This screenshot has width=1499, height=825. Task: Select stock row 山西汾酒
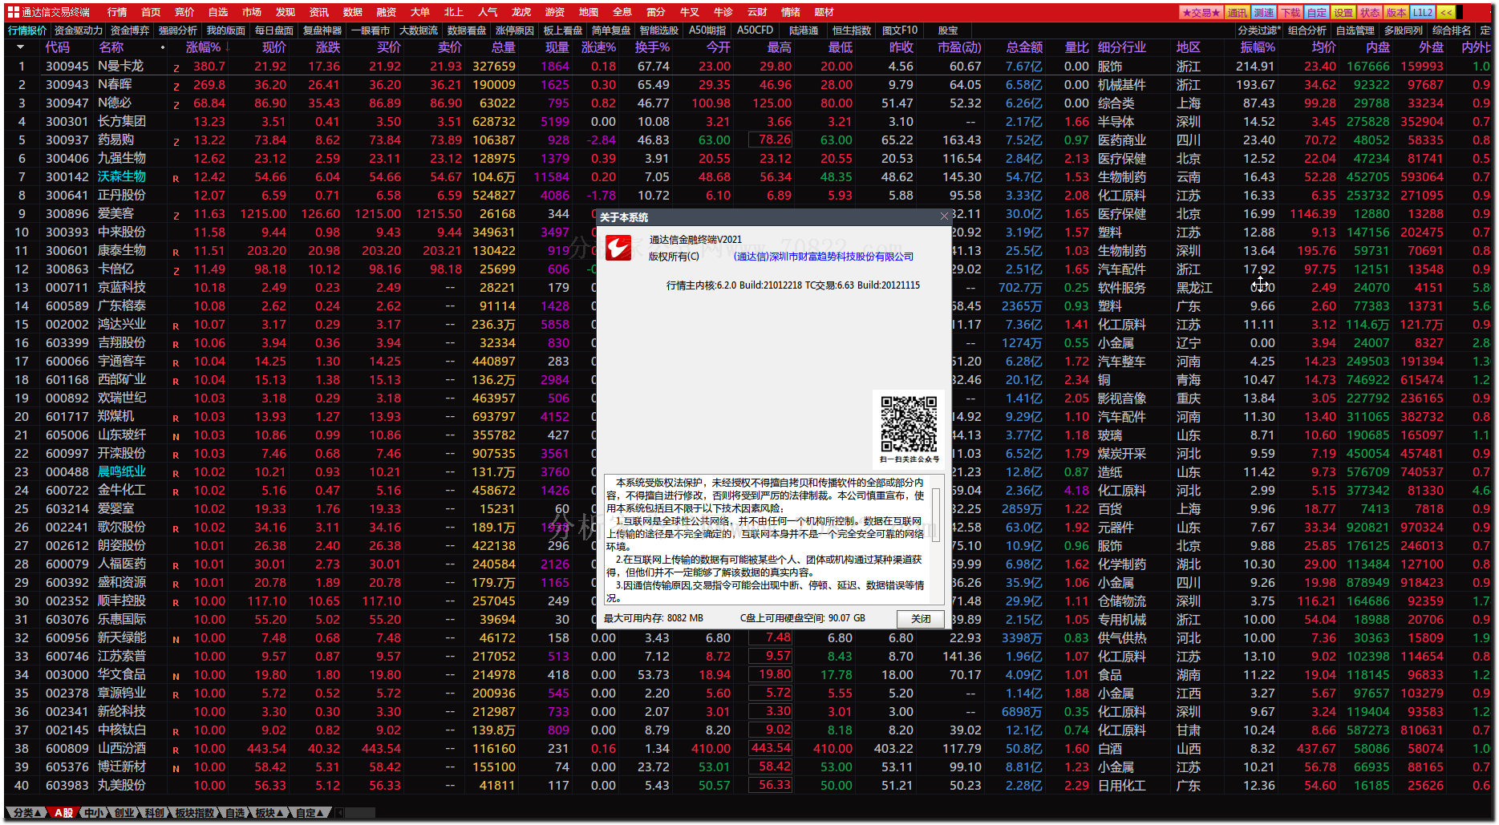pos(749,749)
